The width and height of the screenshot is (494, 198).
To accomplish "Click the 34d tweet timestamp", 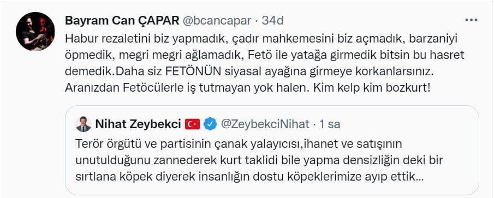I will (x=273, y=21).
